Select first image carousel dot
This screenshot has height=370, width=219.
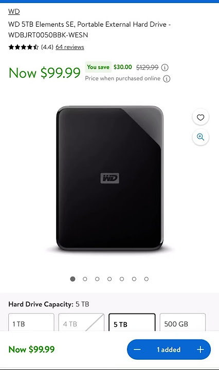(72, 279)
